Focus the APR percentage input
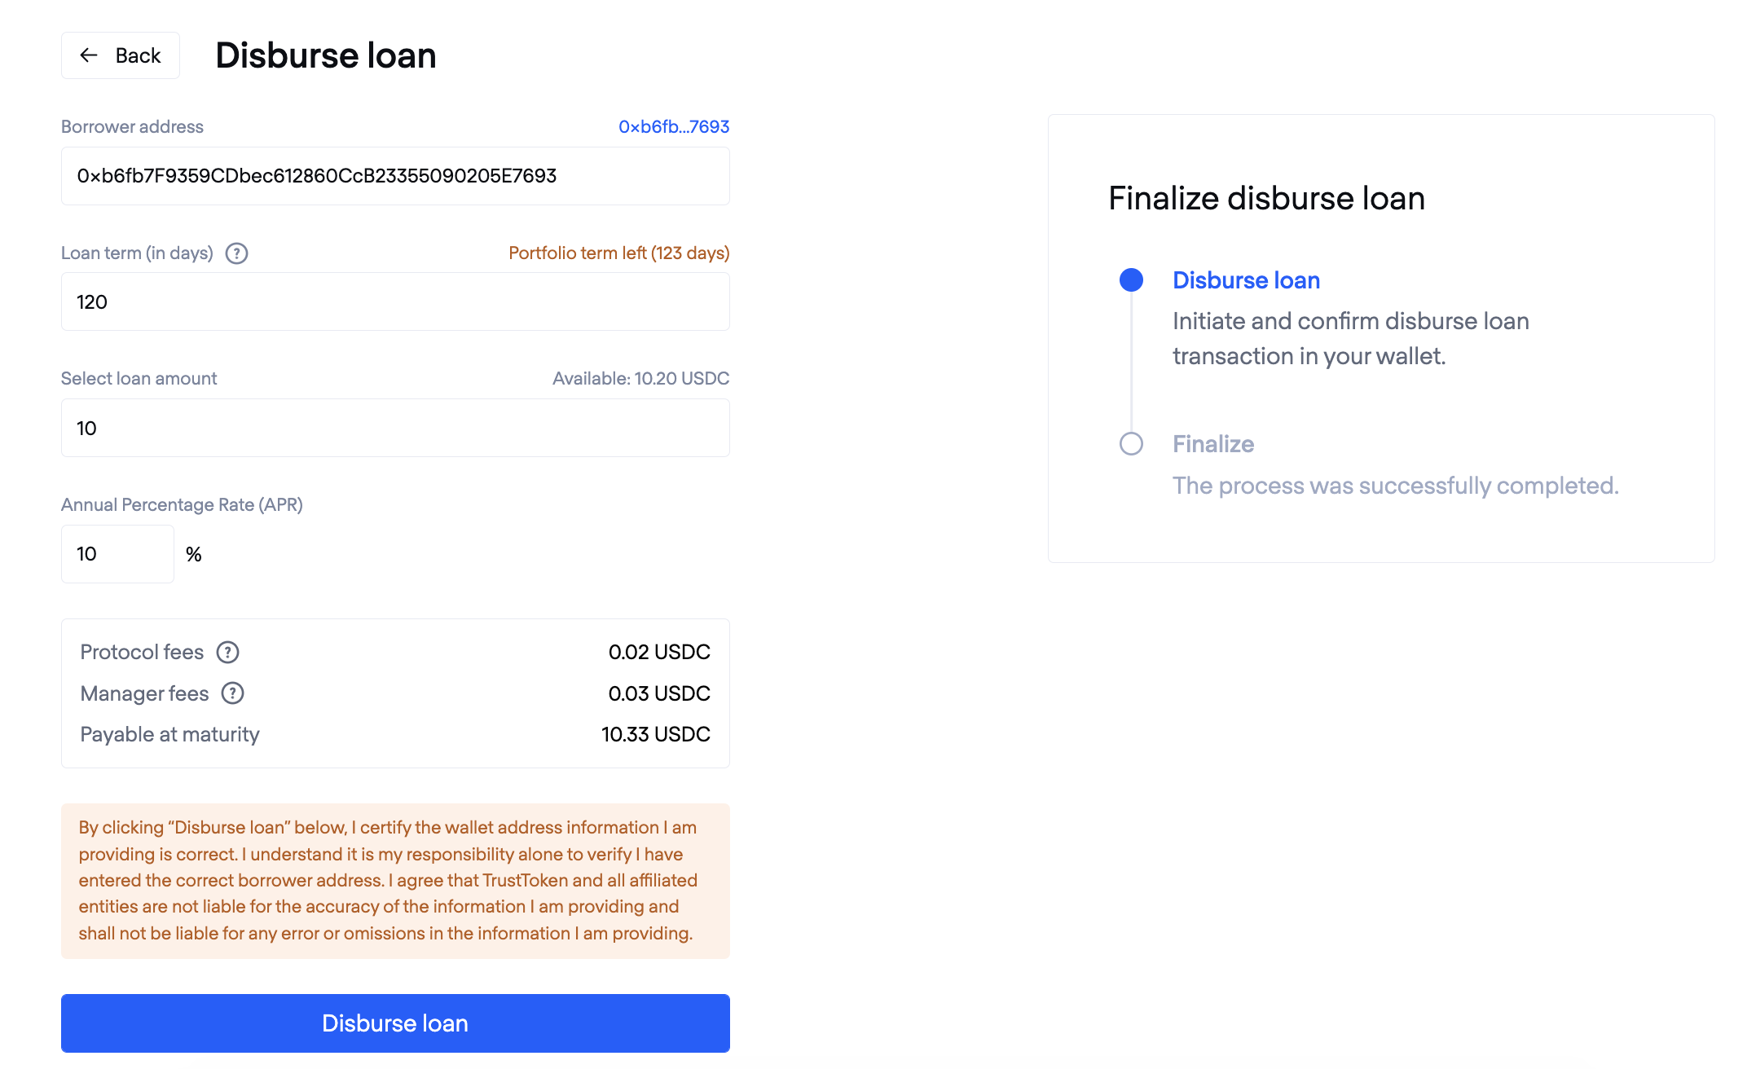This screenshot has height=1069, width=1747. 117,554
